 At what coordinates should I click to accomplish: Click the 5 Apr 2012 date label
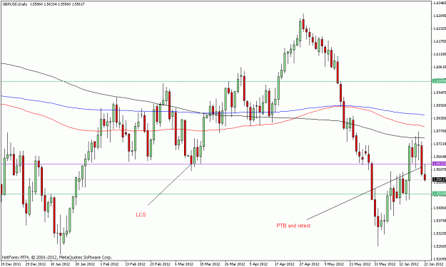tap(258, 264)
